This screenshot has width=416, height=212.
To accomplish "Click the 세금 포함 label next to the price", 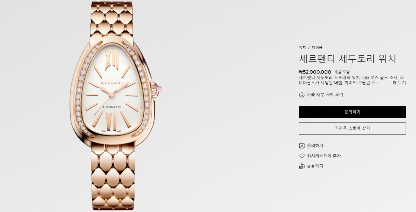I will (x=342, y=72).
